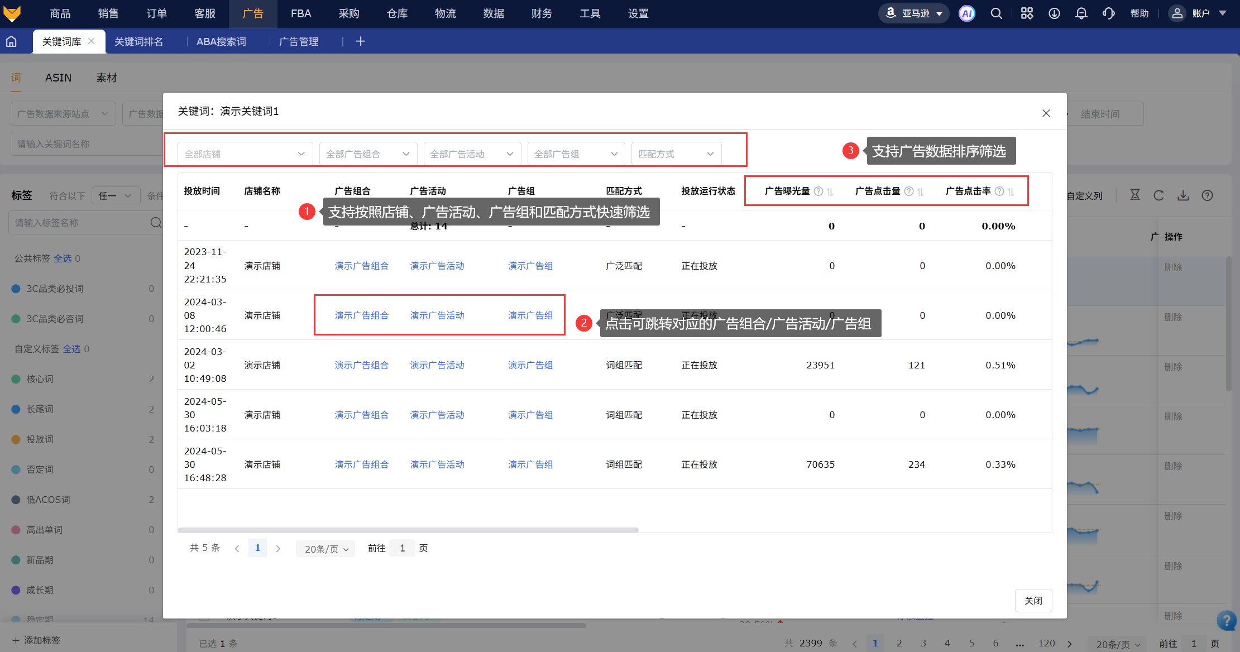The height and width of the screenshot is (652, 1240).
Task: Click the customer support headset icon
Action: coord(1108,13)
